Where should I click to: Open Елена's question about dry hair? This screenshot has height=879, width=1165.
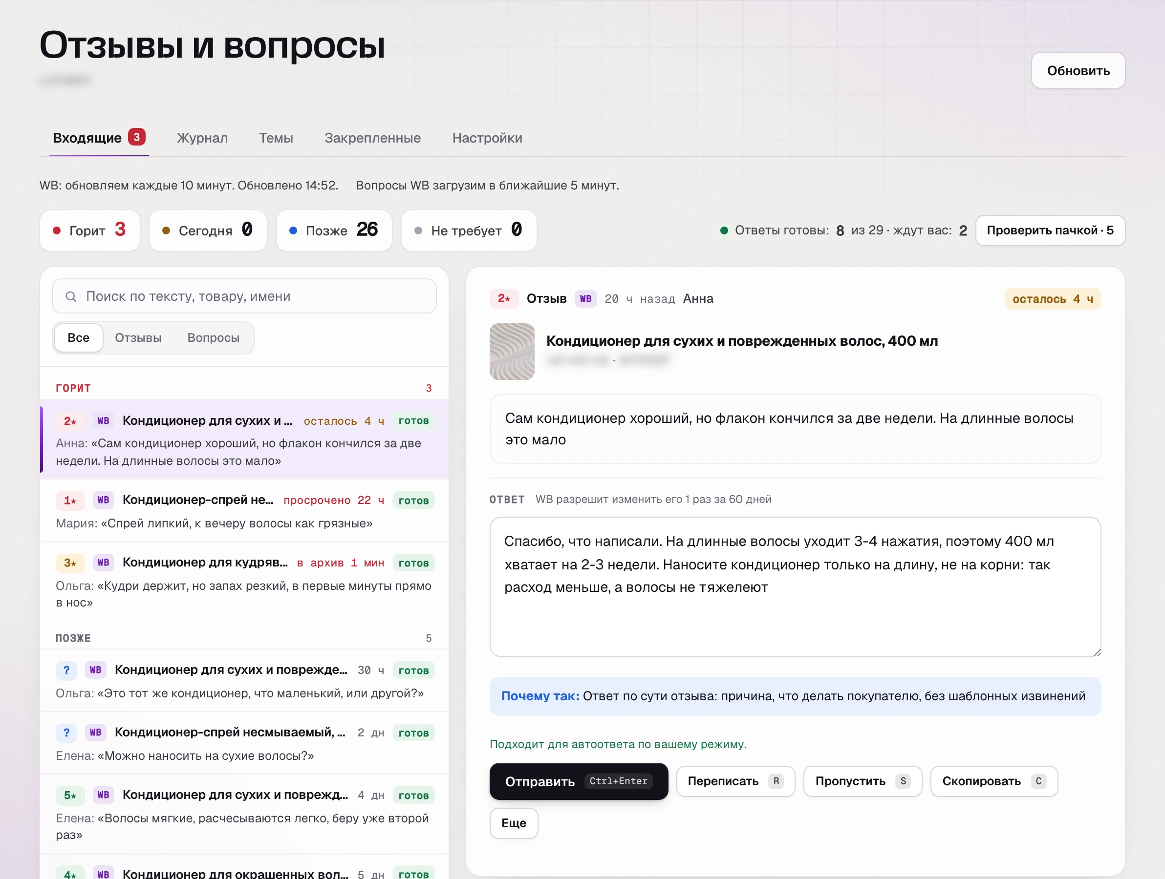tap(244, 743)
